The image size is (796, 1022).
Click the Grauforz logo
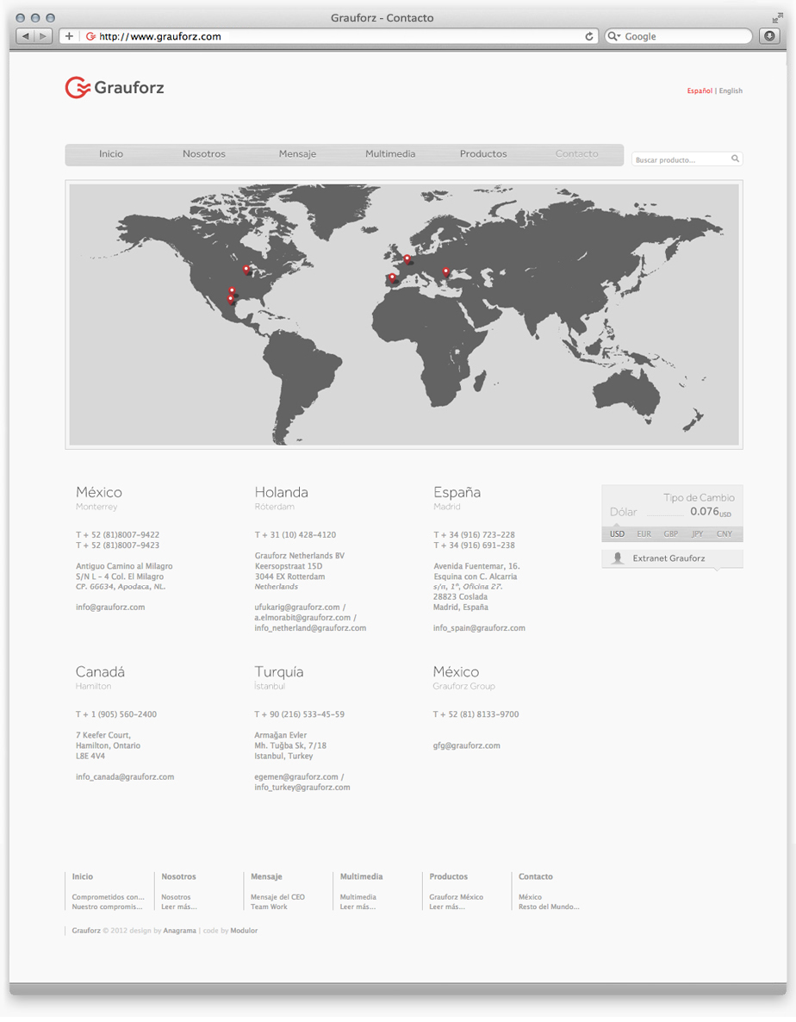[x=115, y=87]
